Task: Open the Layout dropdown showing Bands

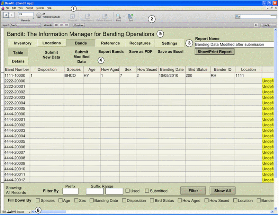Action: coord(25,25)
